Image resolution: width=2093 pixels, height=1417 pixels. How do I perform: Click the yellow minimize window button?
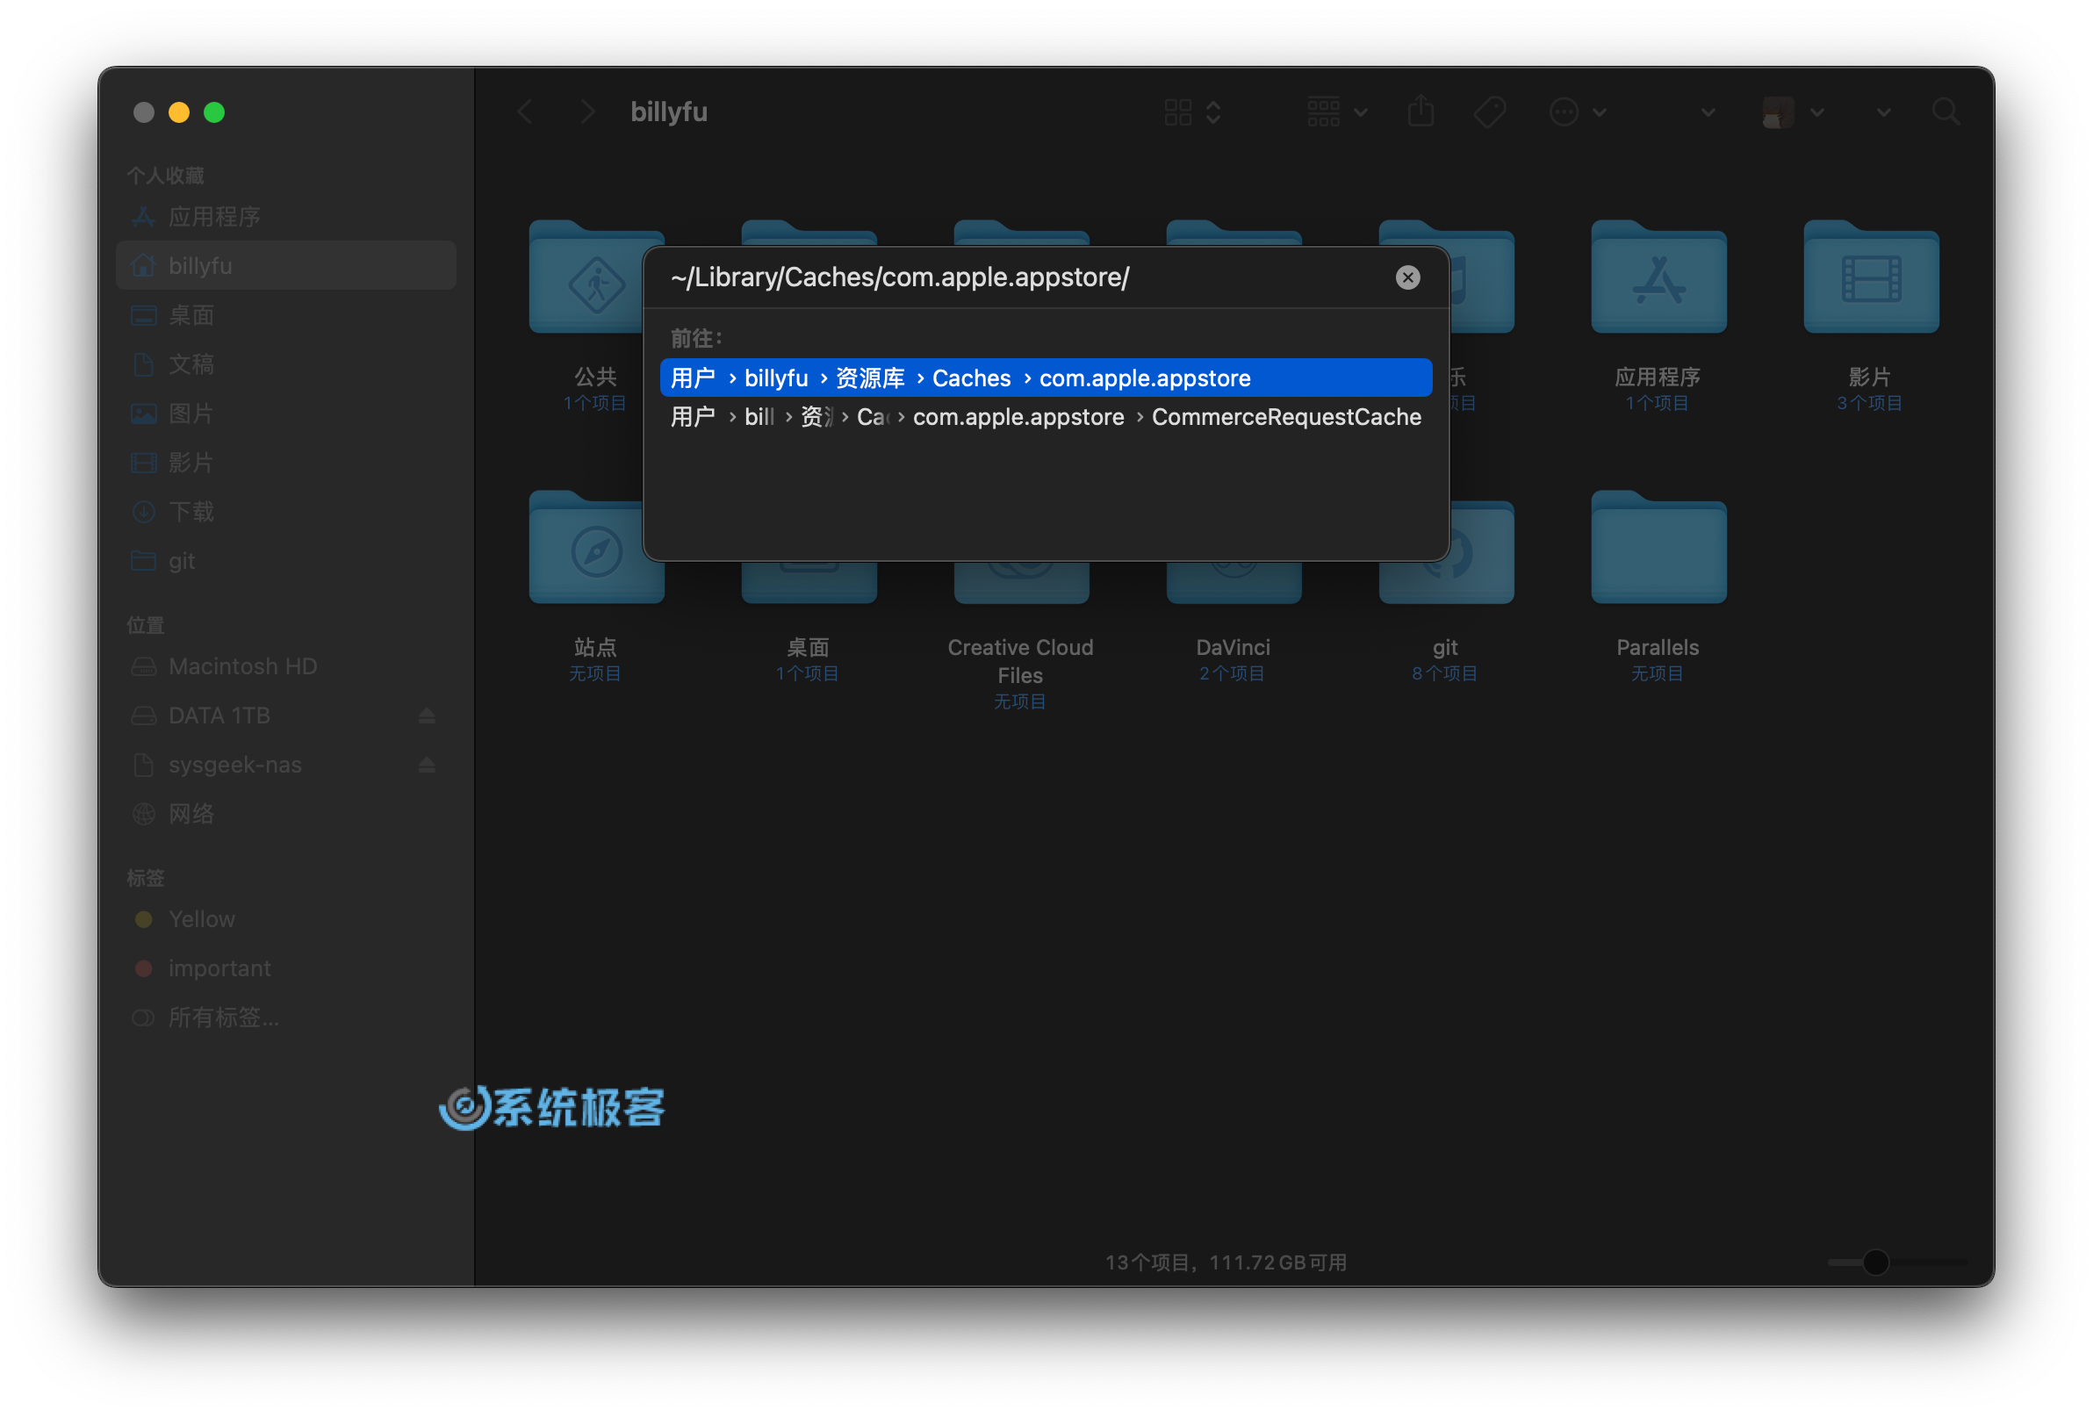coord(179,111)
